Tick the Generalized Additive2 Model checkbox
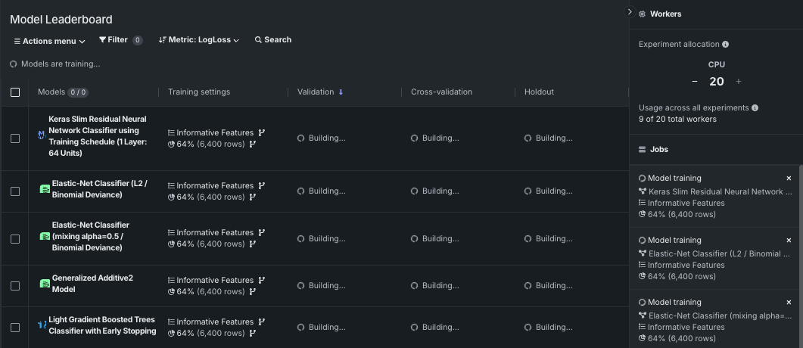The width and height of the screenshot is (803, 348). 15,286
